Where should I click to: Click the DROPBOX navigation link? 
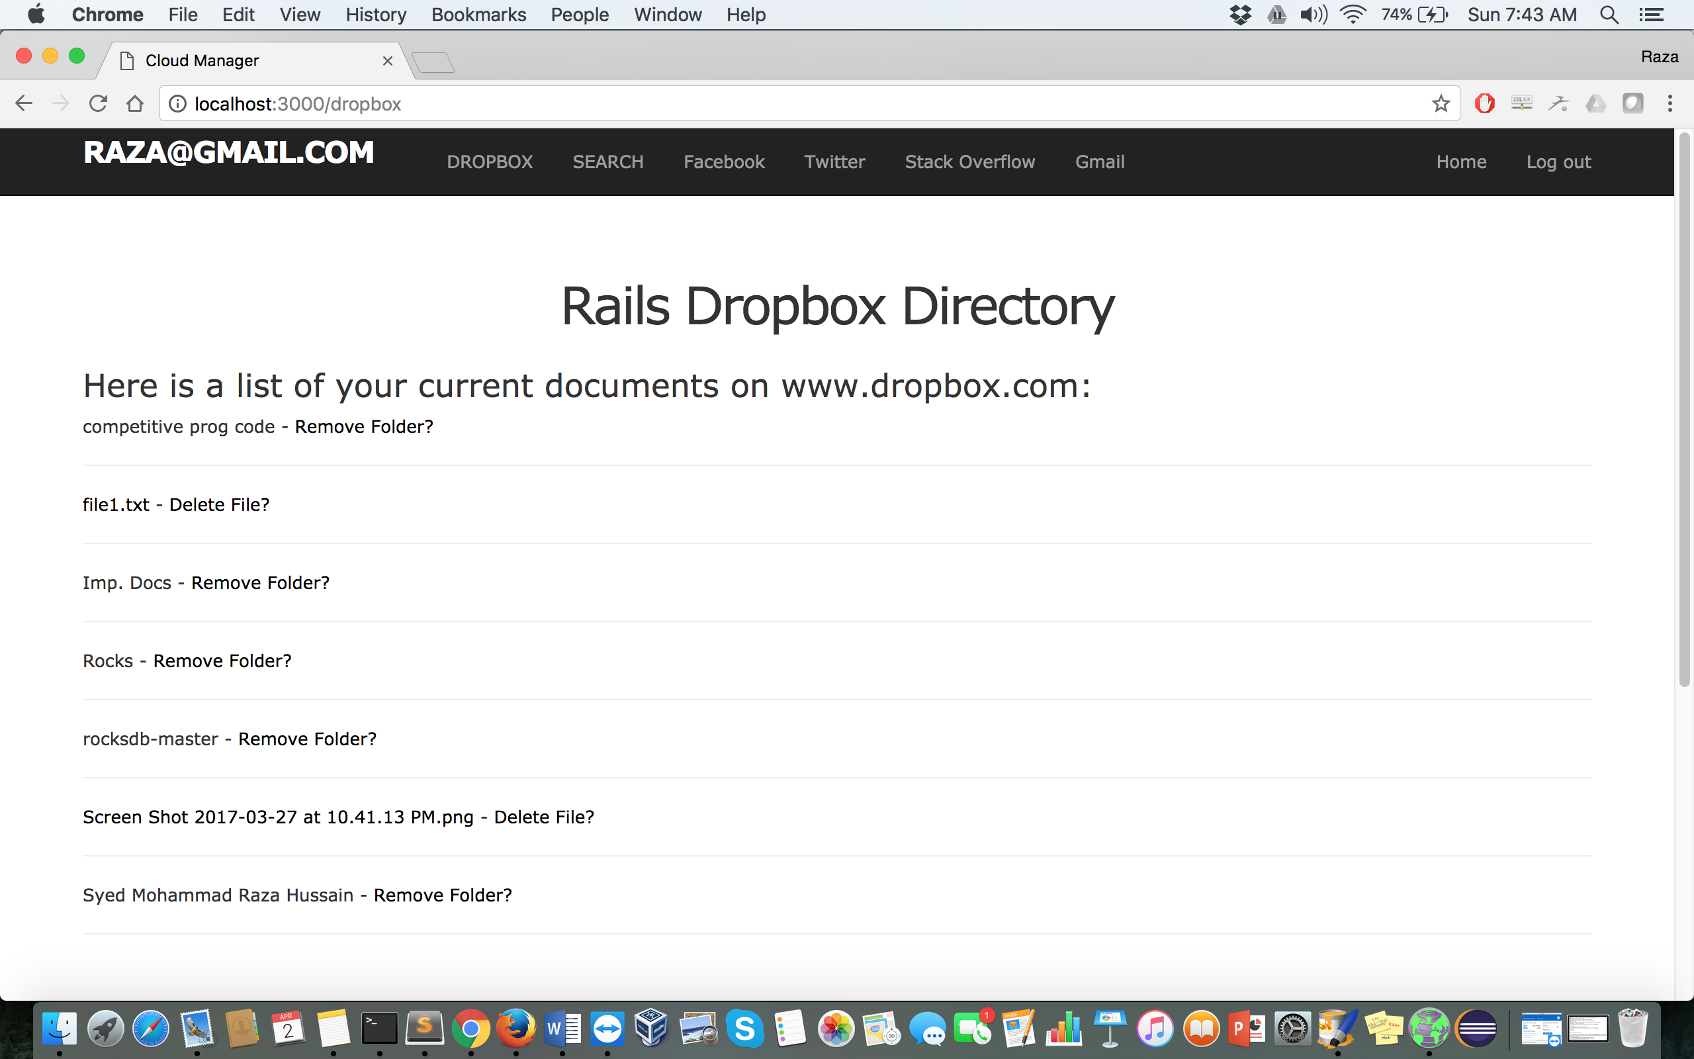pyautogui.click(x=489, y=161)
